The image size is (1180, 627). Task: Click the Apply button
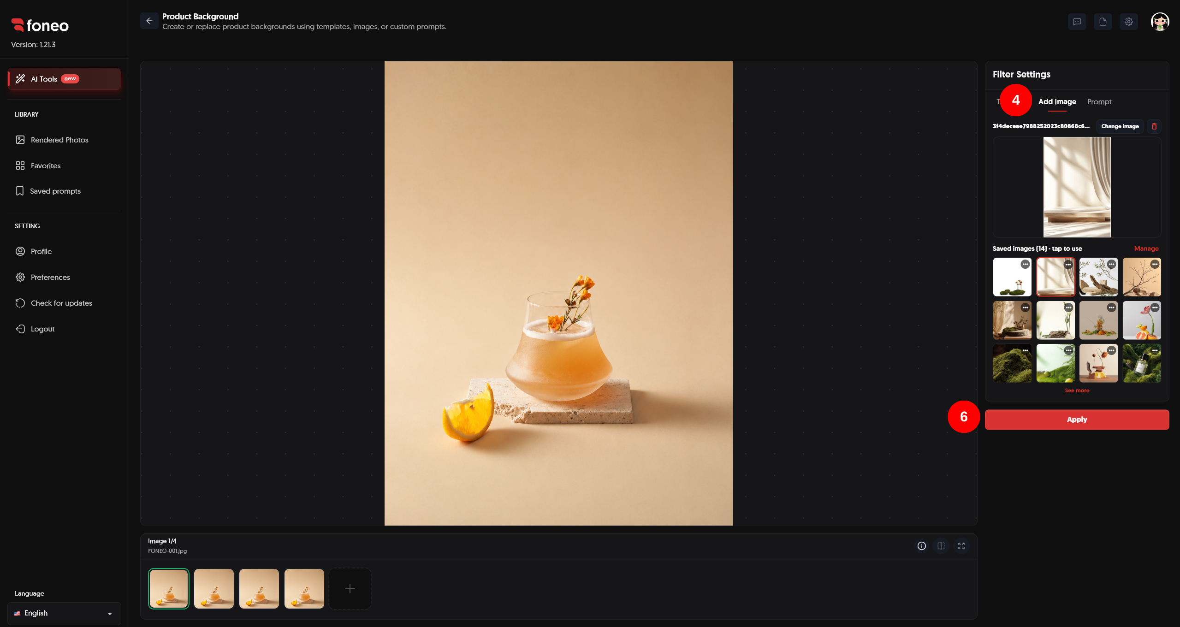(x=1077, y=420)
